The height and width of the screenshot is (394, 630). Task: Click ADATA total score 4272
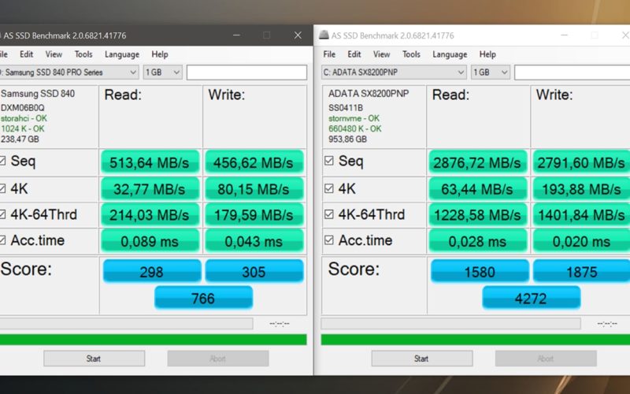(x=531, y=298)
